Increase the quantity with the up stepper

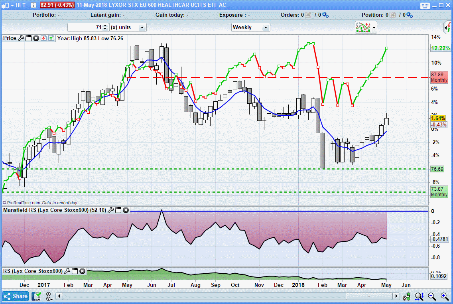(105, 26)
